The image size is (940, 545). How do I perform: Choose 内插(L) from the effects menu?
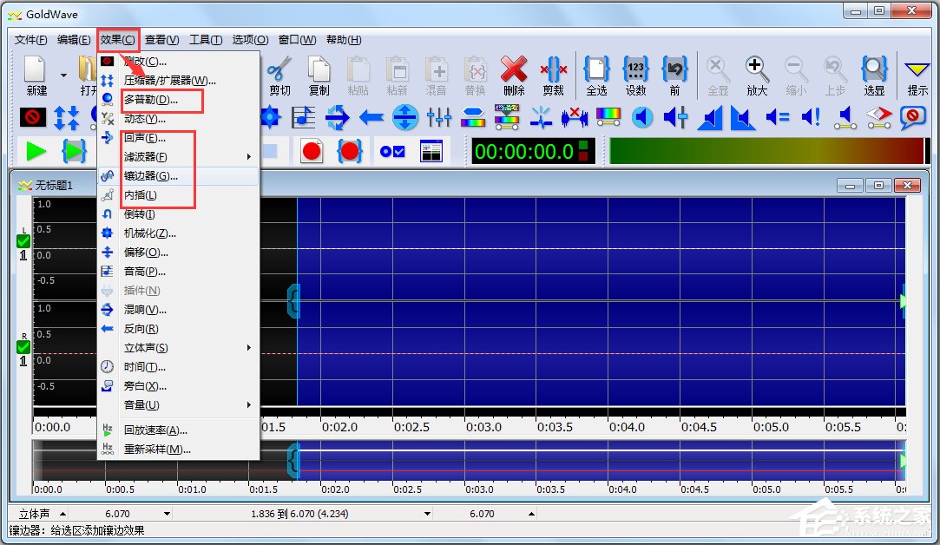179,195
